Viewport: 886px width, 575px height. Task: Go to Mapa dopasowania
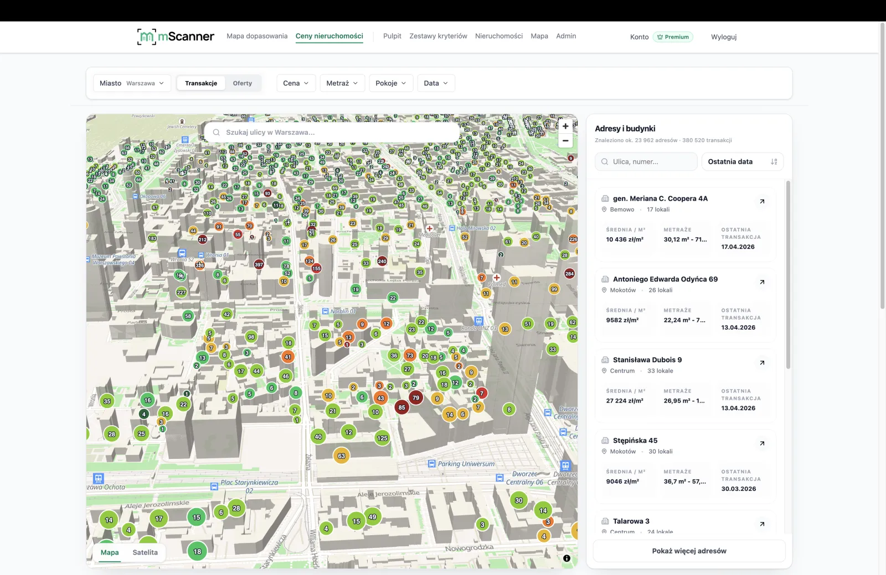click(257, 36)
